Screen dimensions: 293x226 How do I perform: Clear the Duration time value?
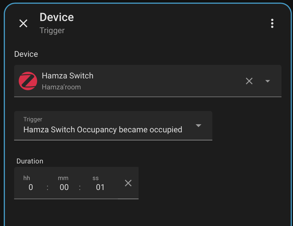coord(128,183)
